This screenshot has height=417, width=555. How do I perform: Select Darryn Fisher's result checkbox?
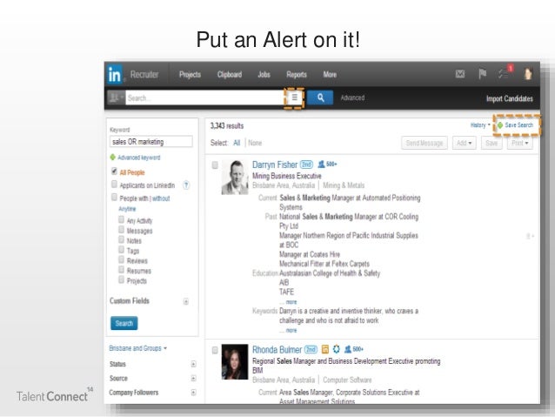(215, 165)
